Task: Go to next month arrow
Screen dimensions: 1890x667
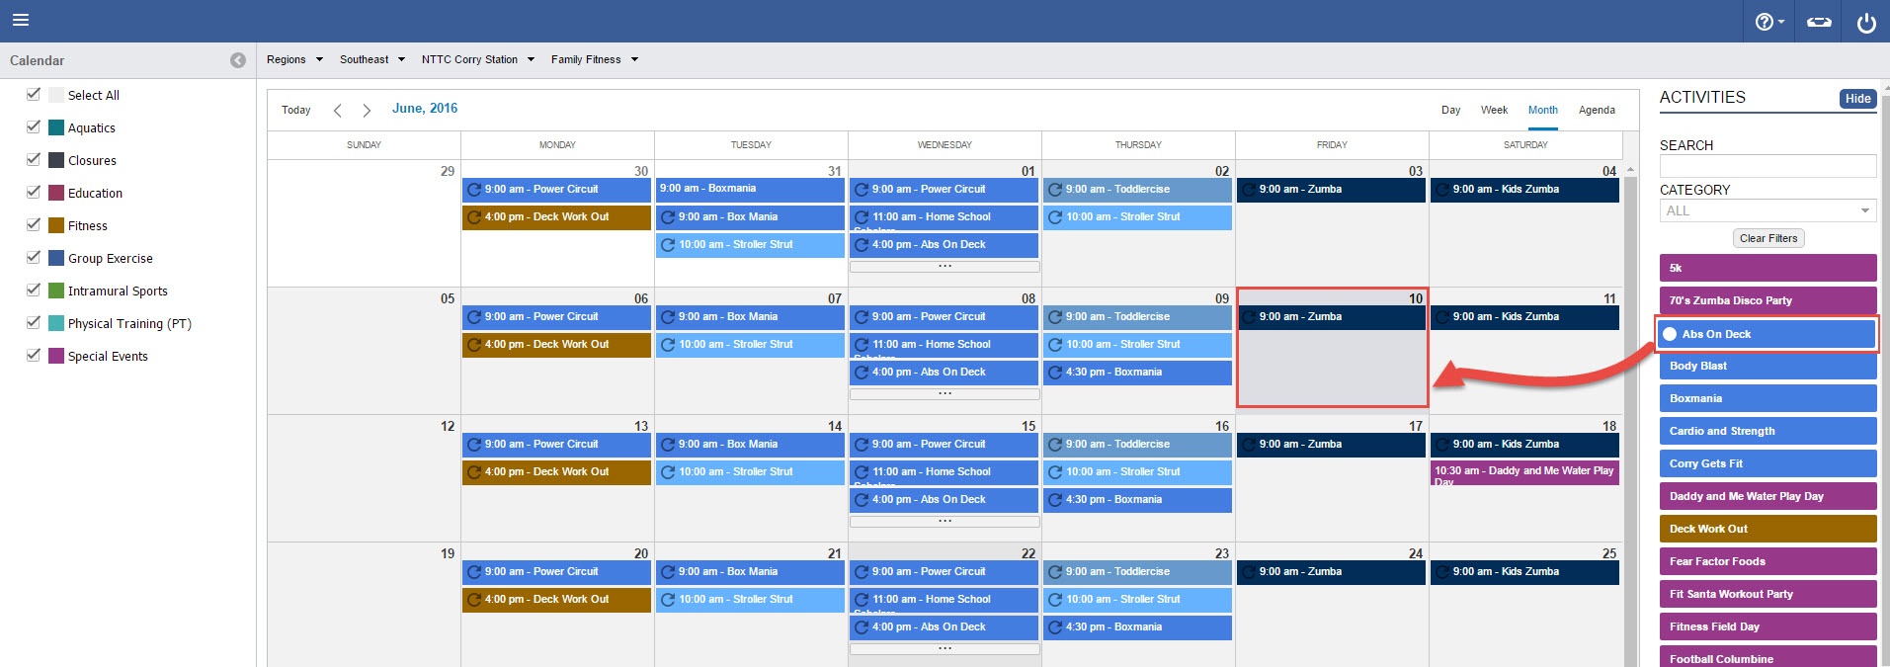Action: [367, 110]
